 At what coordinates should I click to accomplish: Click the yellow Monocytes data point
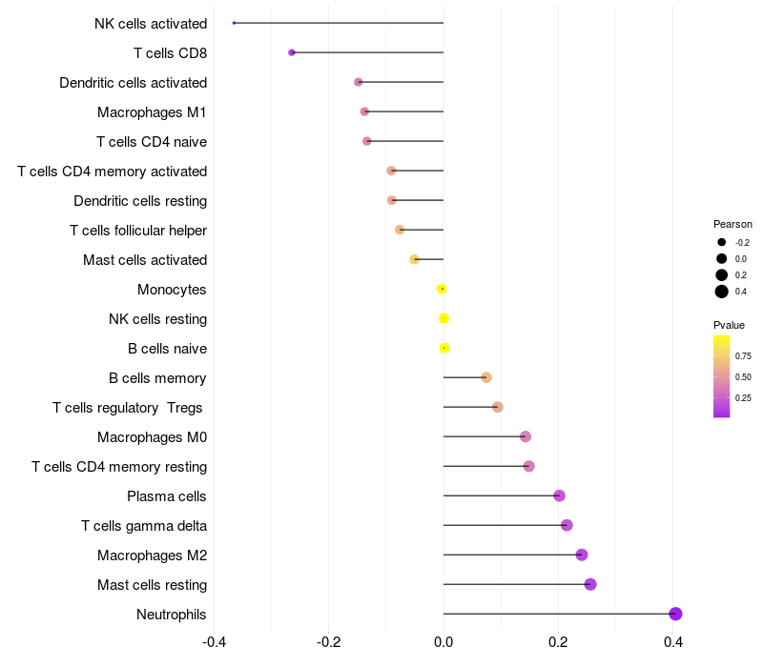pyautogui.click(x=442, y=289)
